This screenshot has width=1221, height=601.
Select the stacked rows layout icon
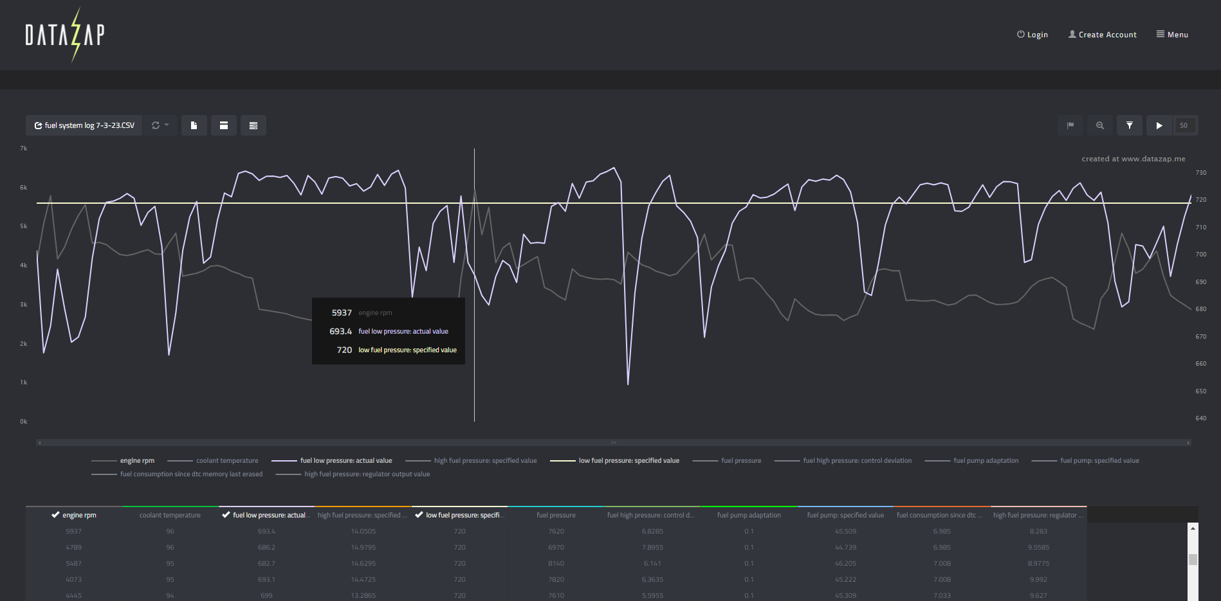tap(253, 125)
